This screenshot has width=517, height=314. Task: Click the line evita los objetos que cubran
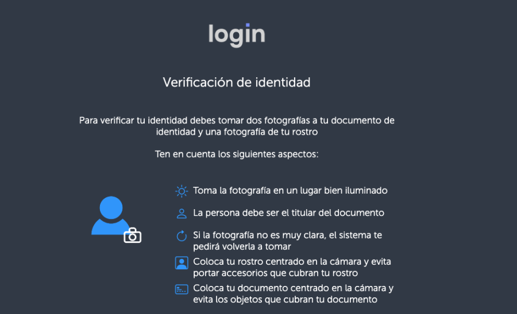point(285,300)
